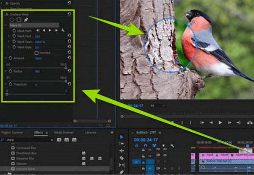
Task: Reset the Opacity effect
Action: pyautogui.click(x=69, y=3)
